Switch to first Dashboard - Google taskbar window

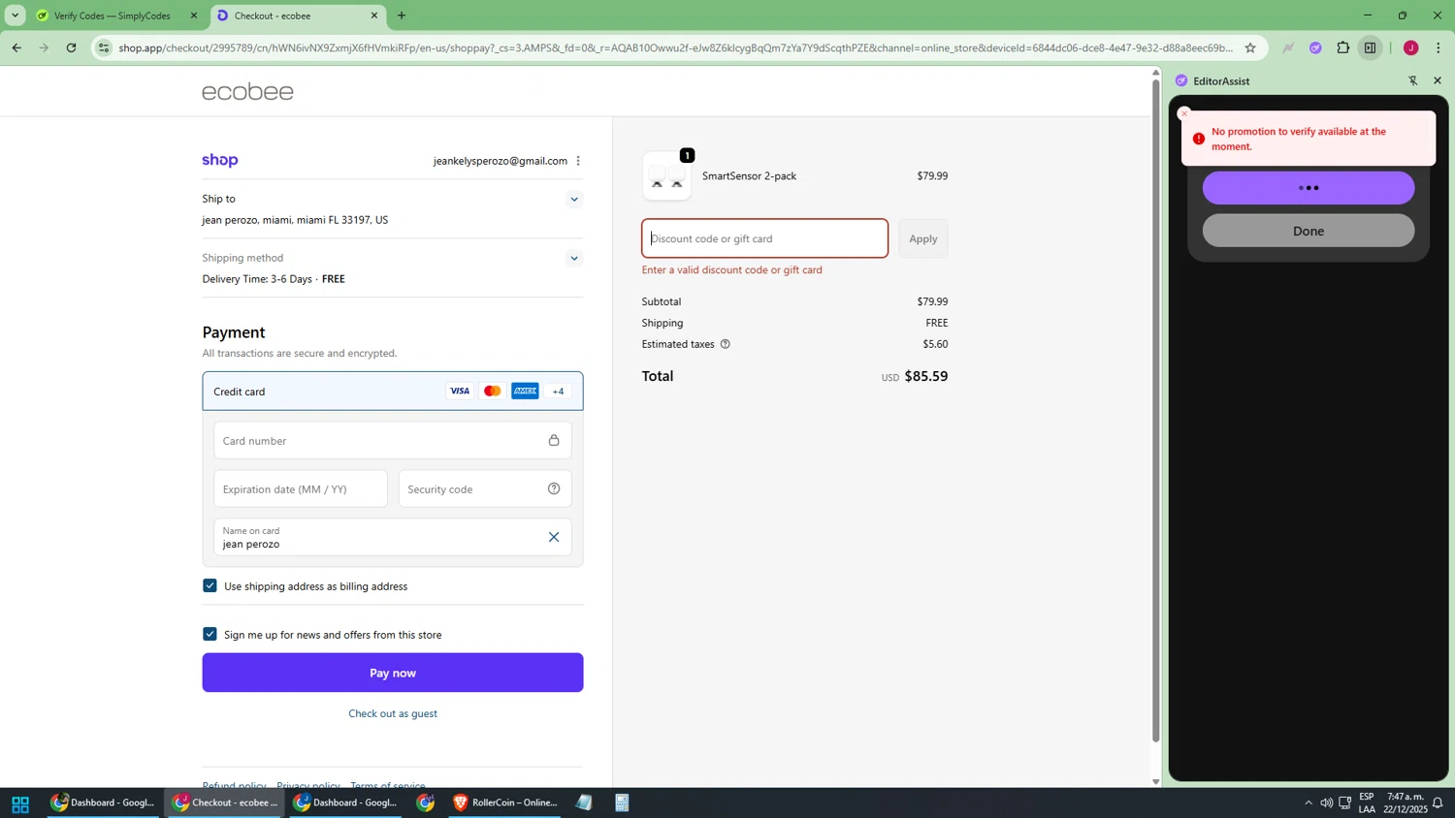coord(103,802)
